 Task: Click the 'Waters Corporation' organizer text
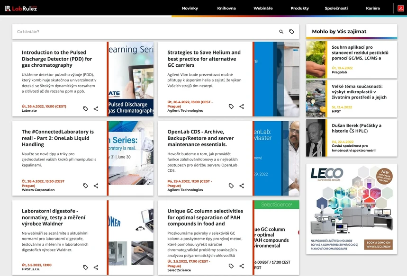click(38, 190)
